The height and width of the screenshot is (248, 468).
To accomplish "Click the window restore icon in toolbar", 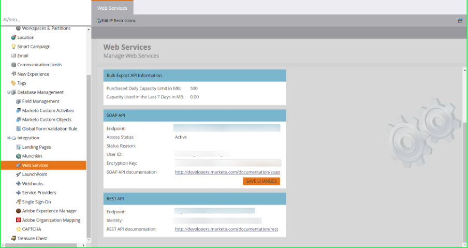I will [x=460, y=21].
